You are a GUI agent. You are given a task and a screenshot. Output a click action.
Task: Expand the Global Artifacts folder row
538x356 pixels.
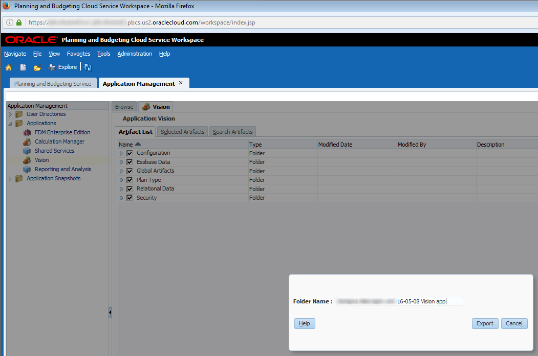coord(122,171)
